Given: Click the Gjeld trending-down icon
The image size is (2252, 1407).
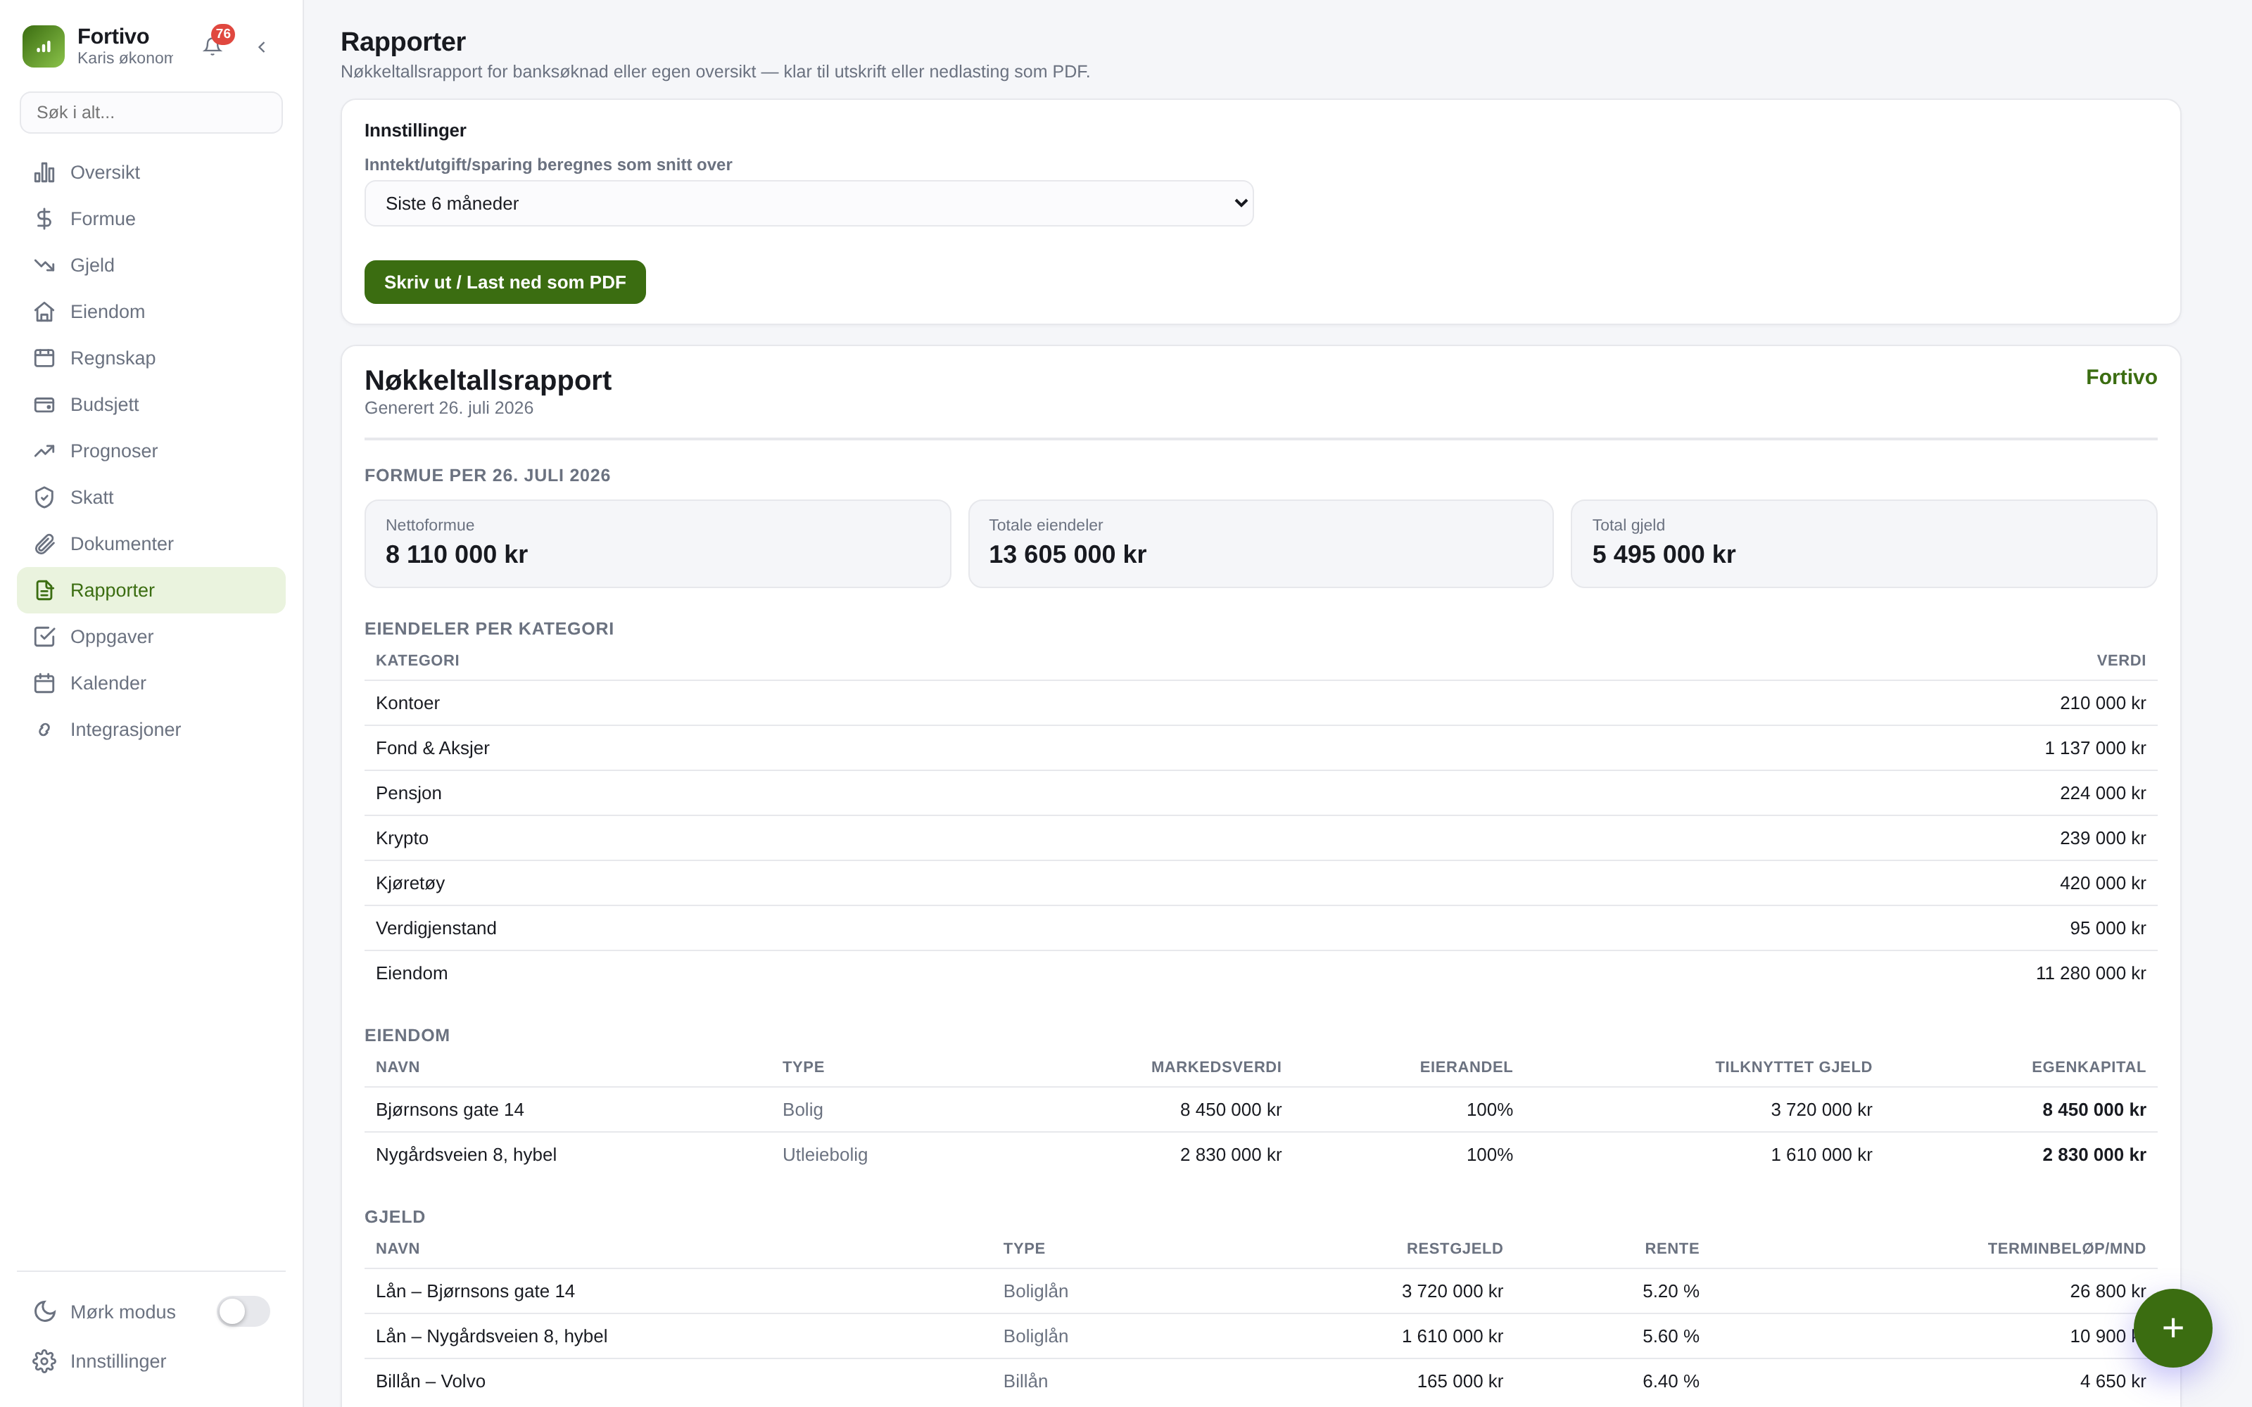Looking at the screenshot, I should pos(44,265).
